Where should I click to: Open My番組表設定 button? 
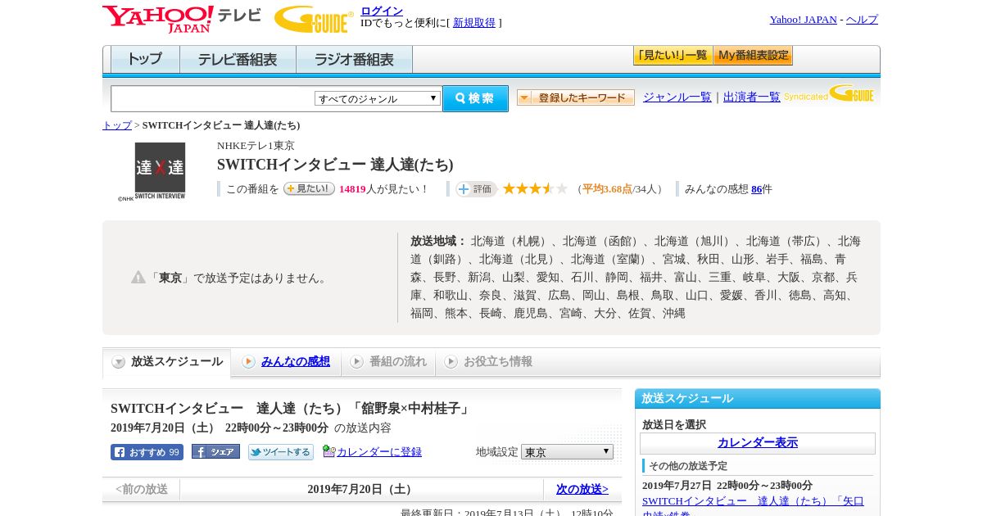point(754,56)
